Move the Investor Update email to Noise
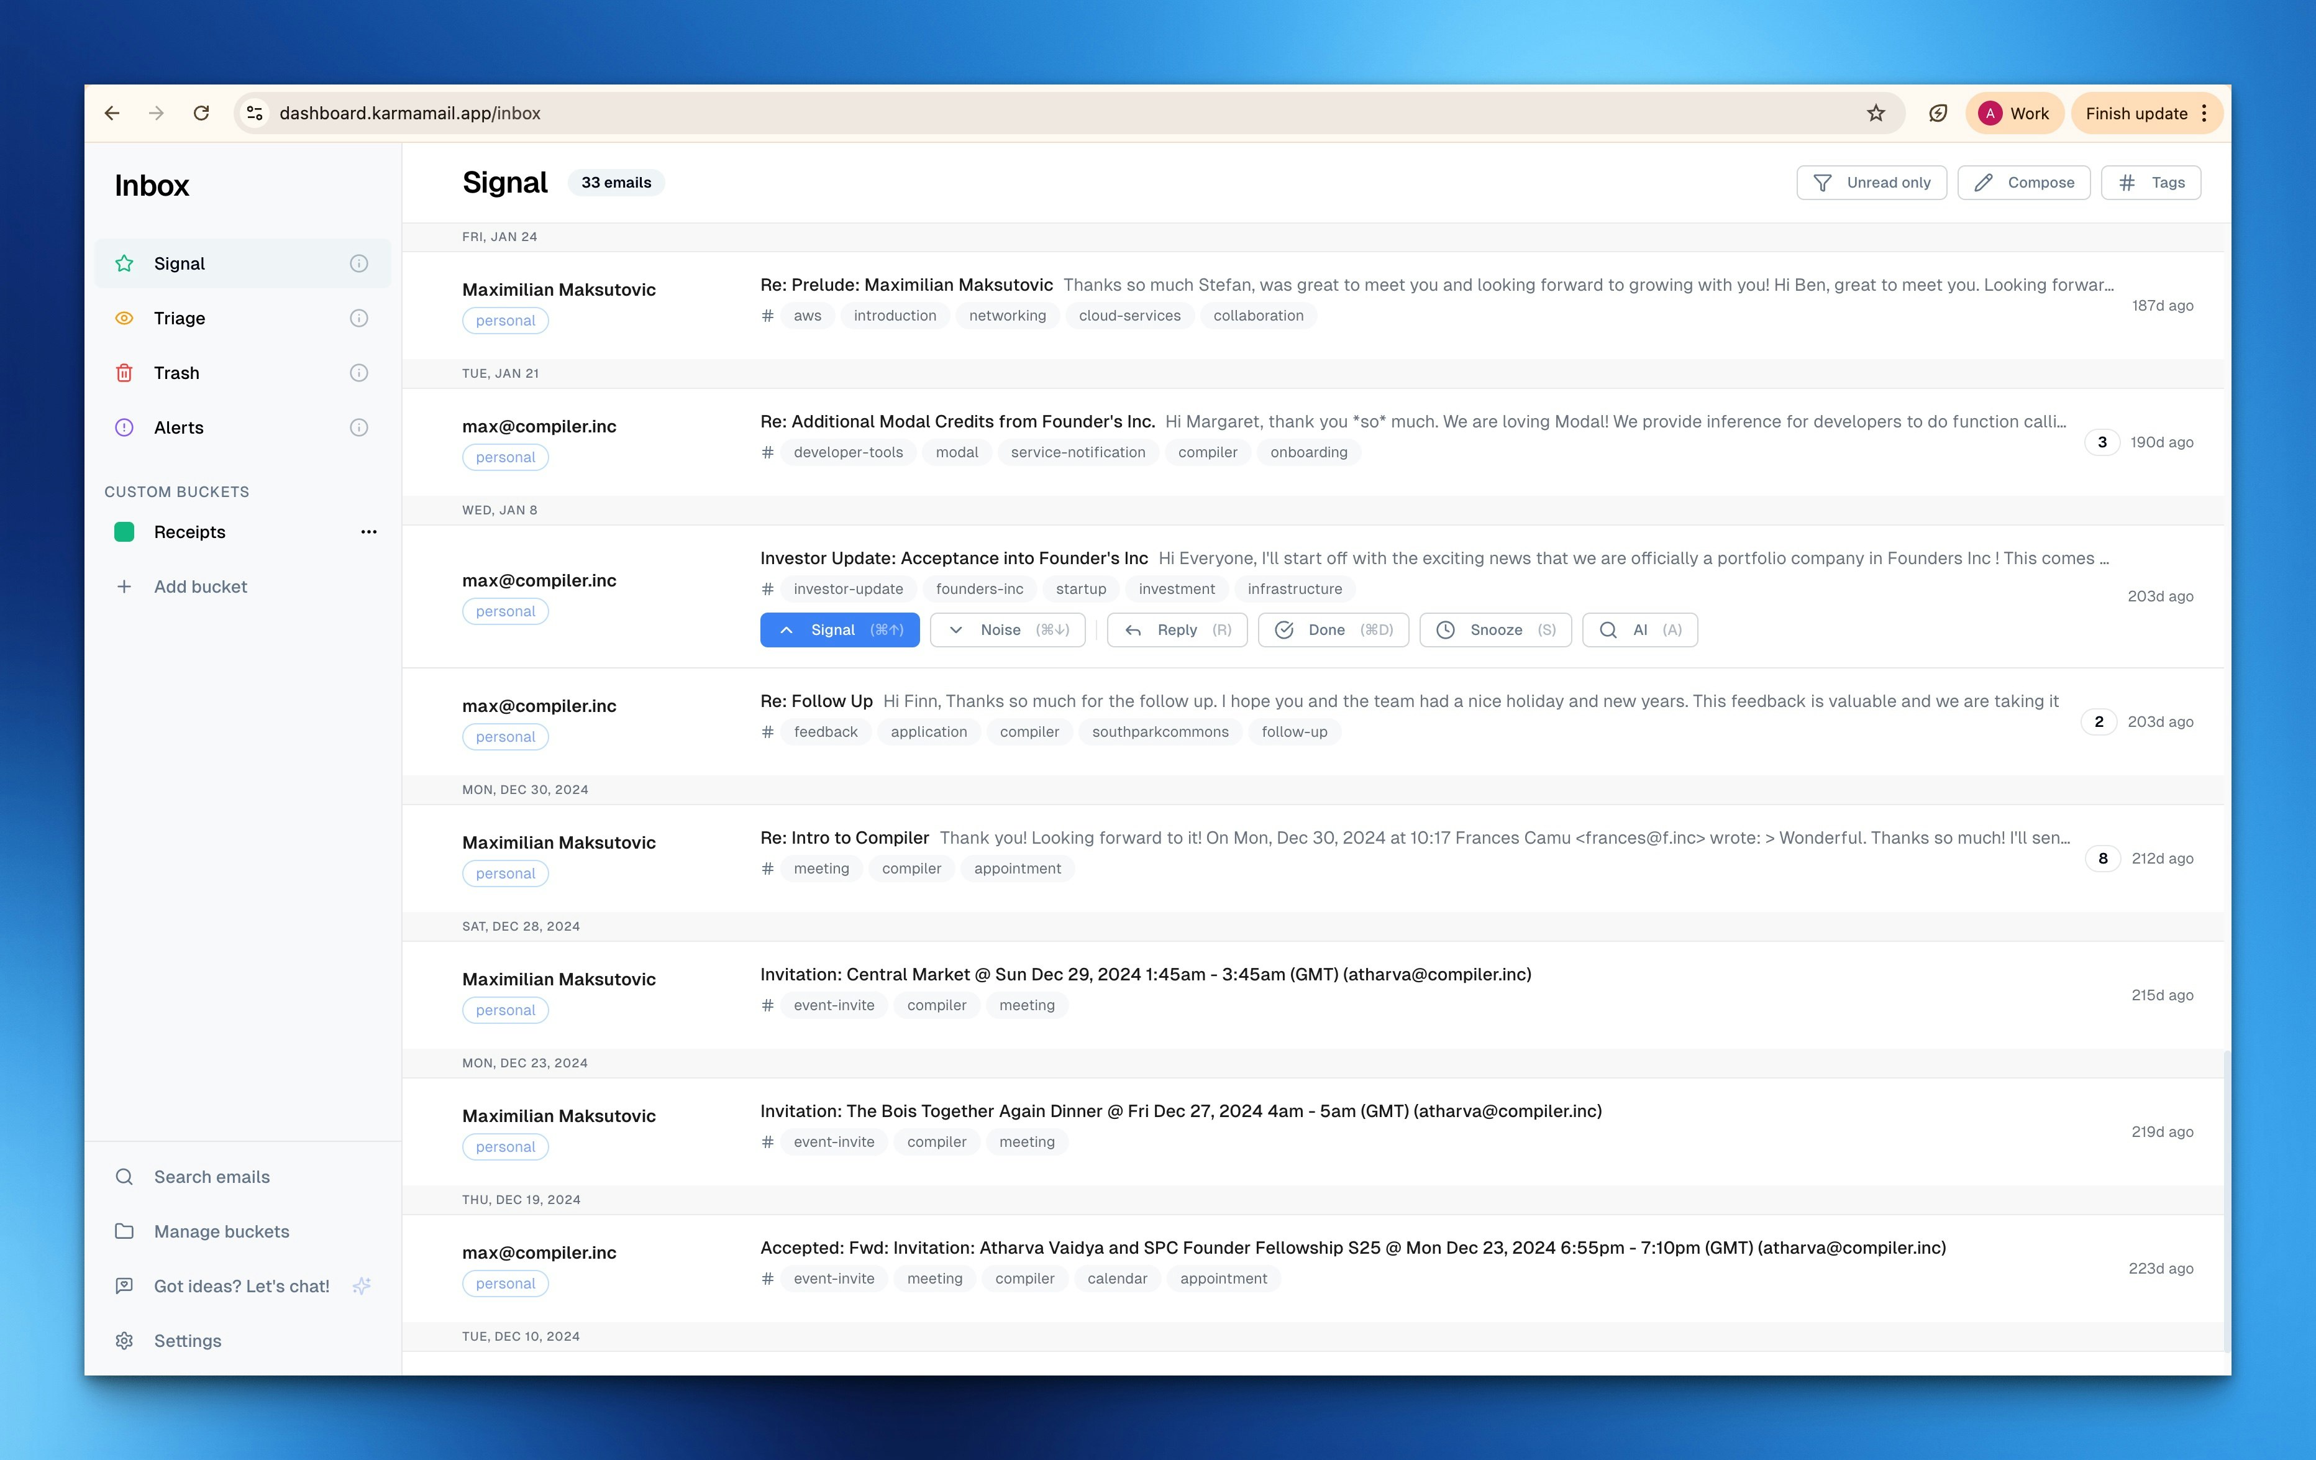 click(x=1007, y=630)
